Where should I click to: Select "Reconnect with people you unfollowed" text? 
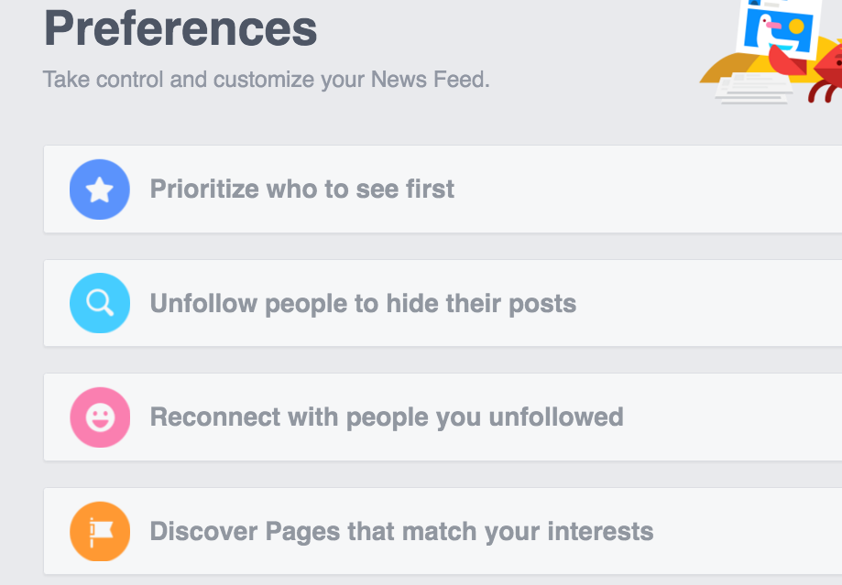(x=387, y=417)
